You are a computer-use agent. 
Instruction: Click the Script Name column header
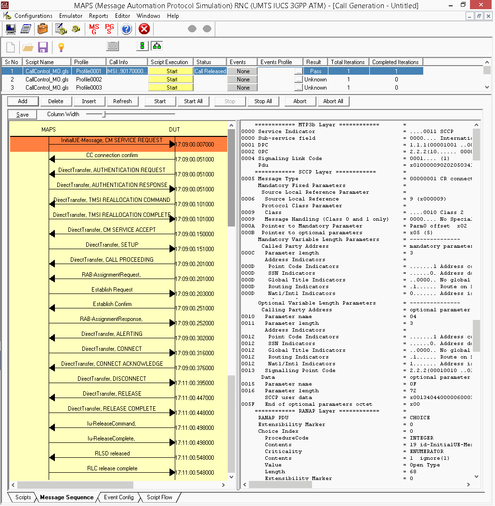(47, 62)
